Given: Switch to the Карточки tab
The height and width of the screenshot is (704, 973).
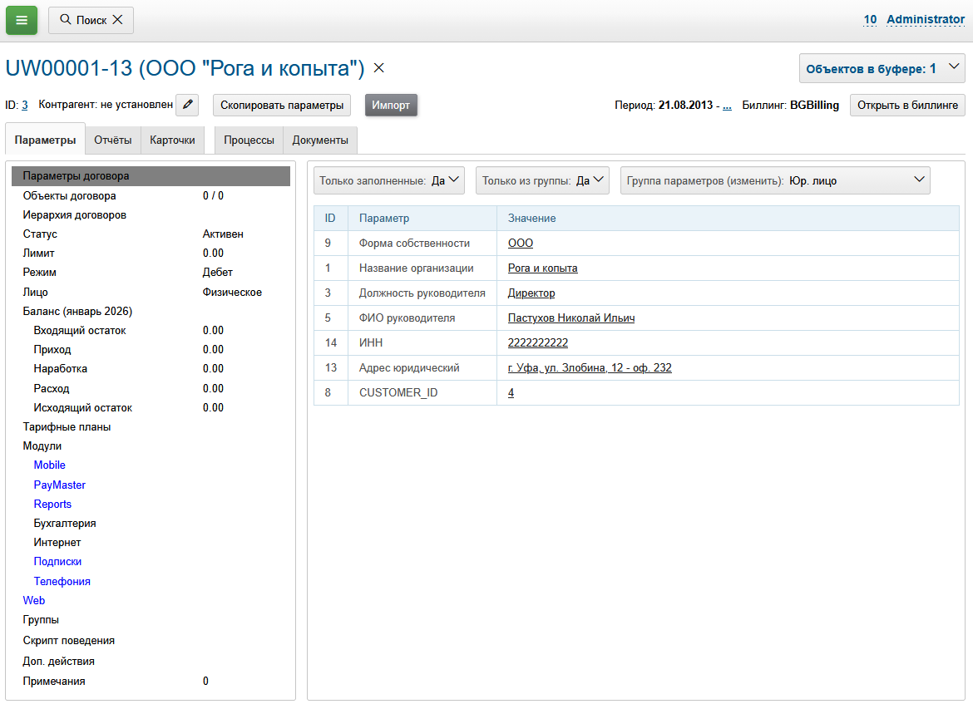Looking at the screenshot, I should coord(172,140).
